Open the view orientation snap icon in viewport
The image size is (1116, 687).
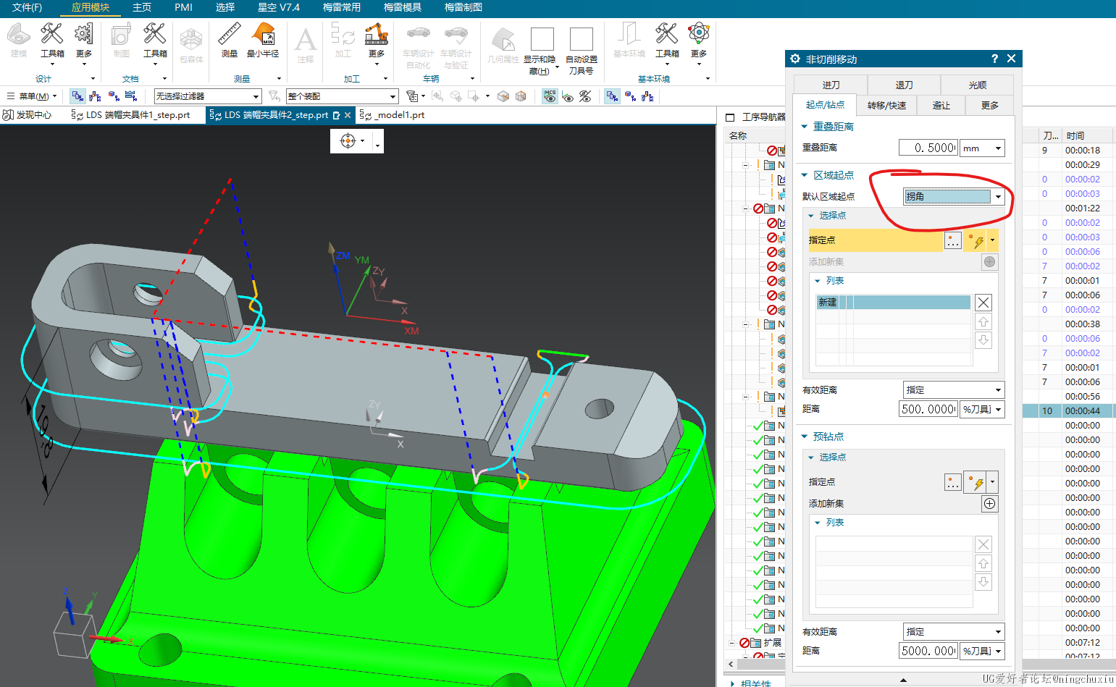click(348, 140)
